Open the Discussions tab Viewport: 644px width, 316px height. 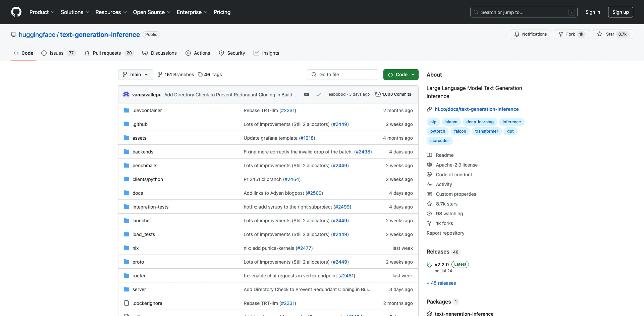tap(159, 53)
